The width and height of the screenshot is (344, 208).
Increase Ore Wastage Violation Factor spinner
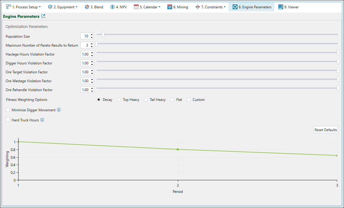(92, 79)
